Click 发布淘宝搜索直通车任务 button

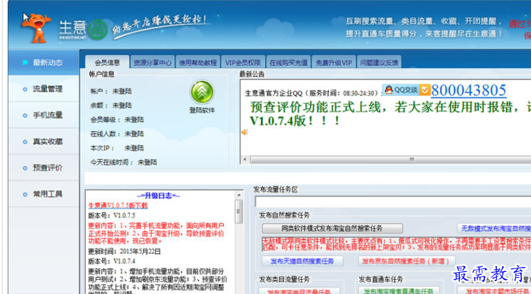tap(399, 291)
